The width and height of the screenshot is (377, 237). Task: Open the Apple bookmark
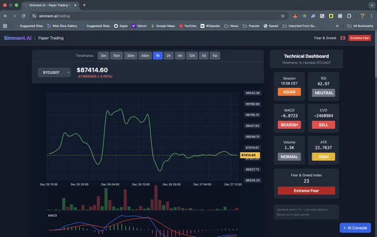121,26
